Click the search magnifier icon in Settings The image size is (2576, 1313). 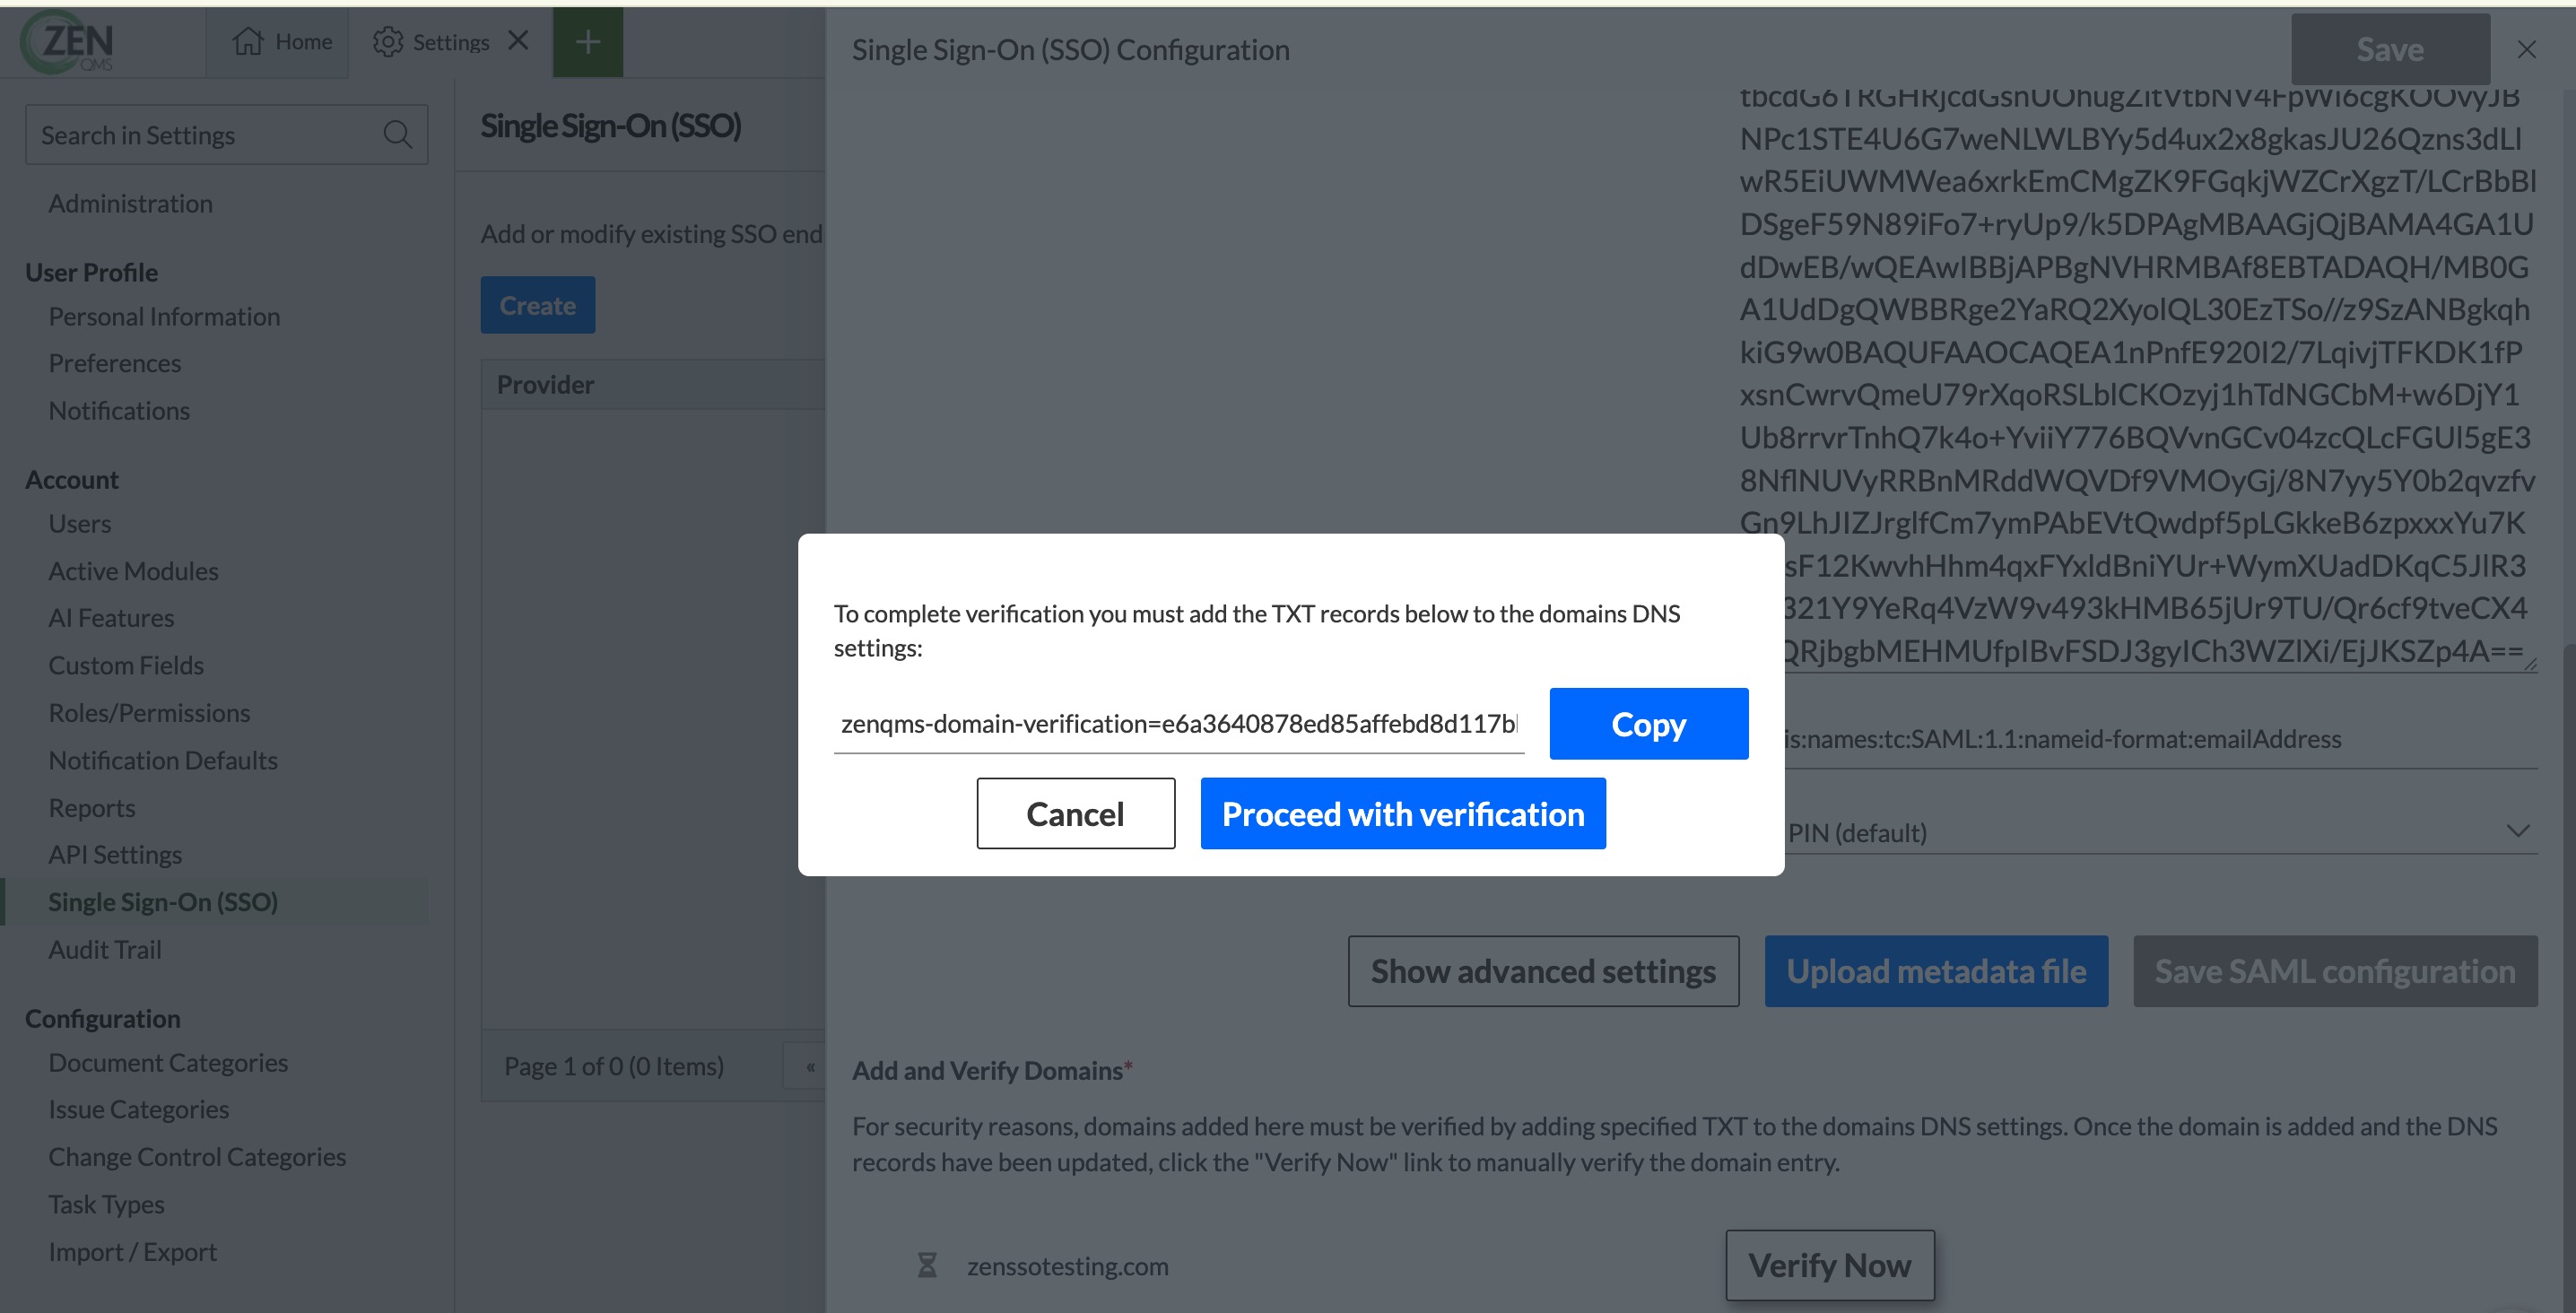pyautogui.click(x=397, y=135)
